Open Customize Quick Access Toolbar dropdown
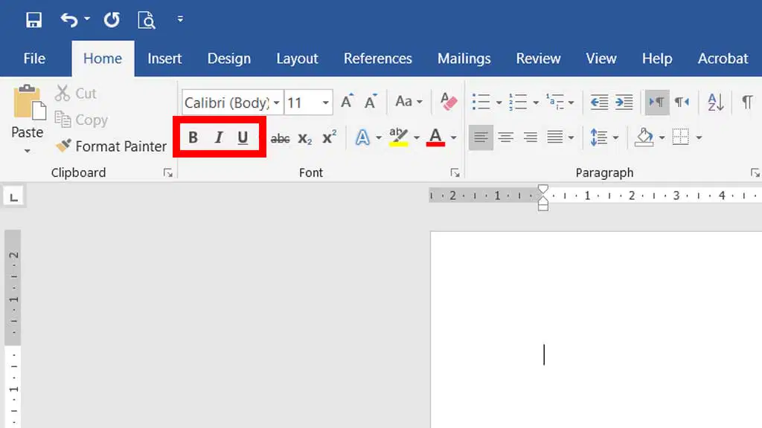 180,19
